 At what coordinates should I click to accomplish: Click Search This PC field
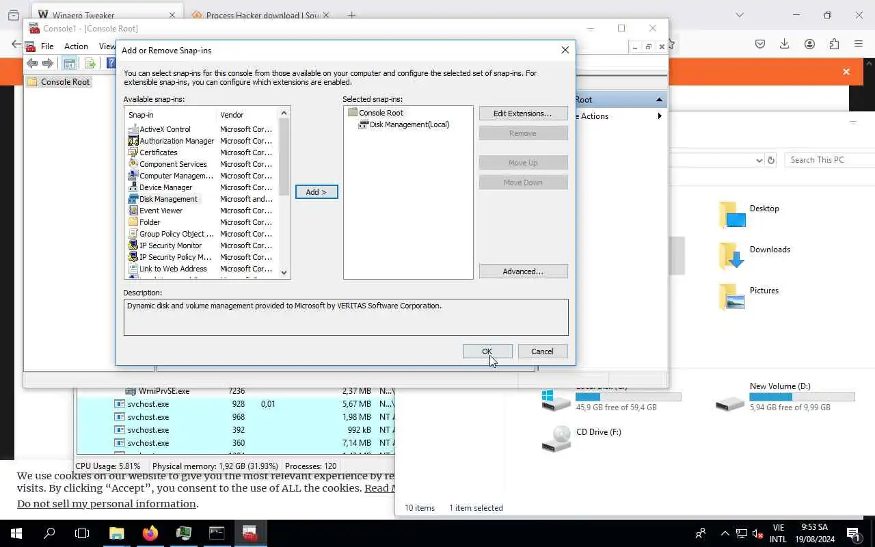pos(831,160)
